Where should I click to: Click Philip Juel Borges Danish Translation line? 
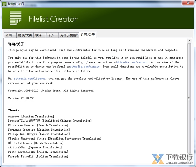(39, 134)
